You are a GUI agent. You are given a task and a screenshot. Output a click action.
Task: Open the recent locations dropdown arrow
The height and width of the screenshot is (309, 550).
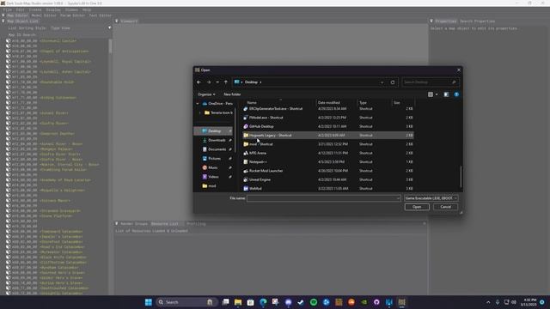tap(217, 82)
